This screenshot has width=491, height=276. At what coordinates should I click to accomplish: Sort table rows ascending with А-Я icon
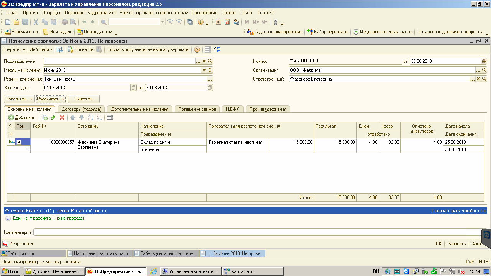coord(91,117)
